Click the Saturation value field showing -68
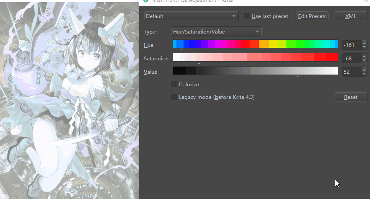 click(352, 58)
